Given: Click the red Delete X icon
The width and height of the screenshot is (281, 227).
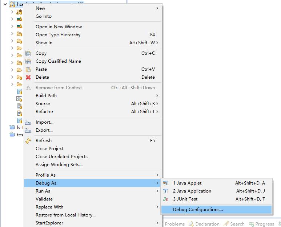Looking at the screenshot, I should click(28, 77).
